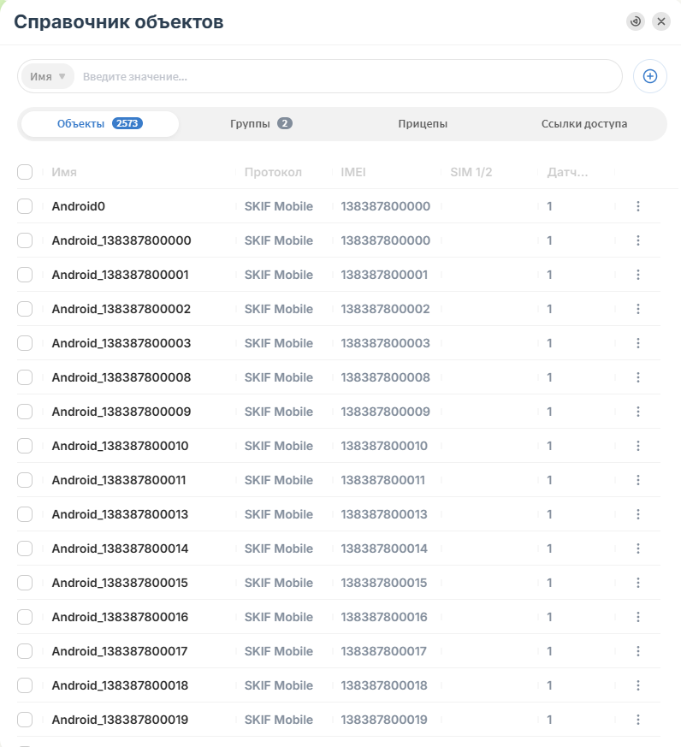Open three-dot menu for Android_138387800008
This screenshot has width=681, height=747.
tap(638, 378)
